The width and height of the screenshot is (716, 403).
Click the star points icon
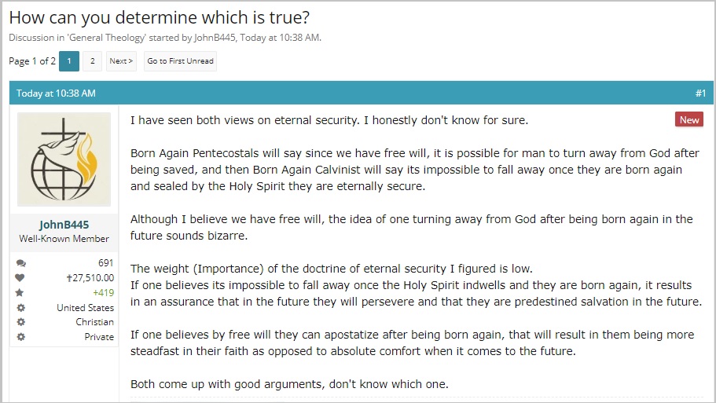tap(20, 292)
